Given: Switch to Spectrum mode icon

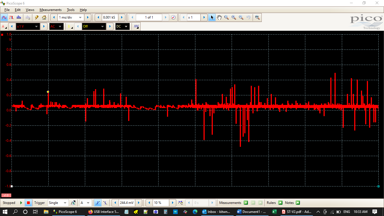Looking at the screenshot, I should click(19, 17).
